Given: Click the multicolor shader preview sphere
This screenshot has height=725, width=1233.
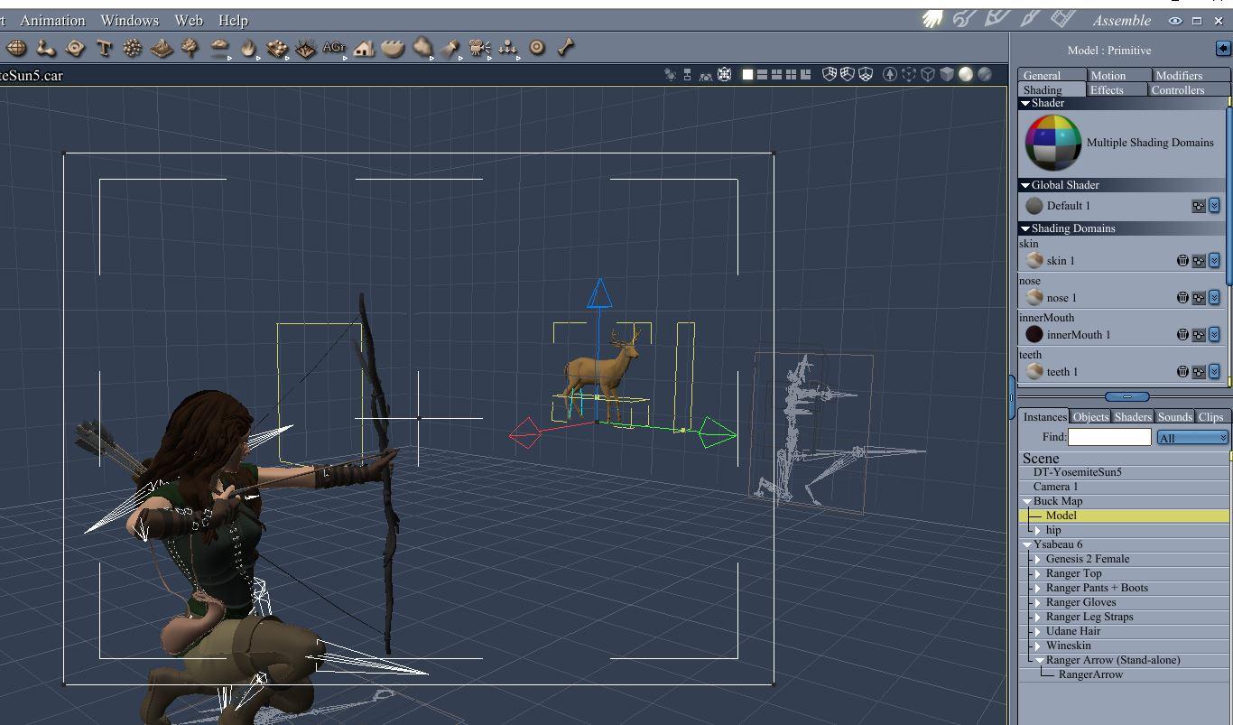Looking at the screenshot, I should click(1052, 143).
